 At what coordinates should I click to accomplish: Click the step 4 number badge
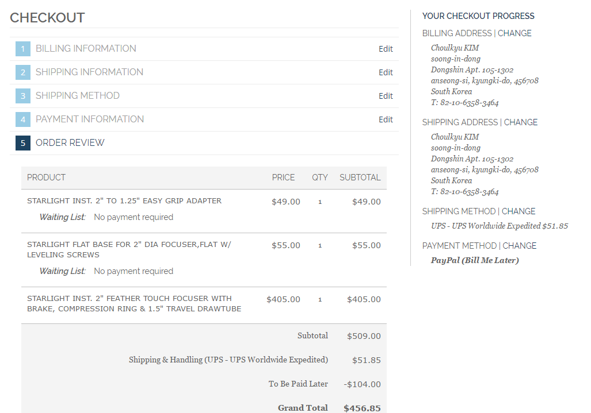coord(23,119)
